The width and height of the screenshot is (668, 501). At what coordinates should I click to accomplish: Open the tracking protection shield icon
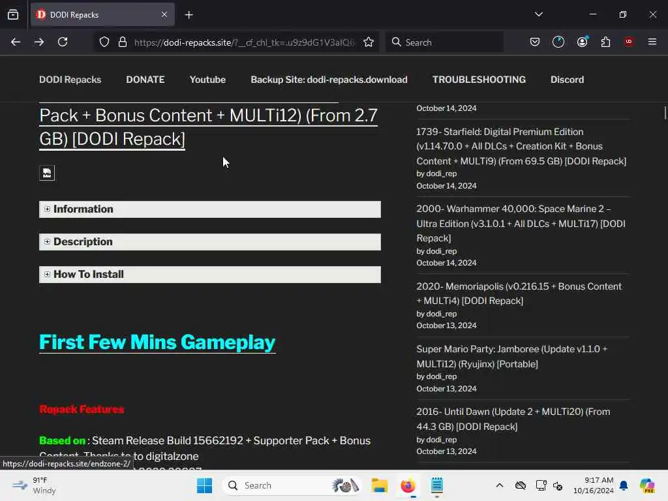[104, 42]
